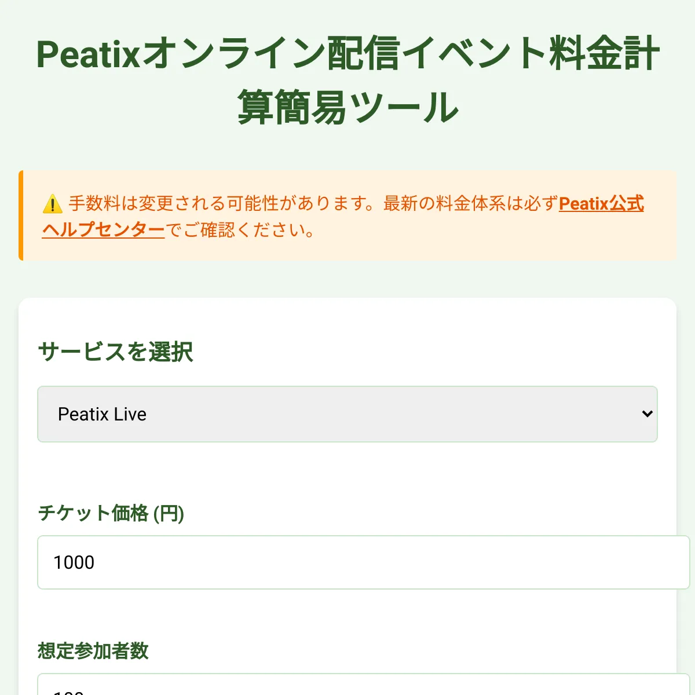Click the 1000 value inside price input
Viewport: 695px width, 695px height.
tap(74, 562)
